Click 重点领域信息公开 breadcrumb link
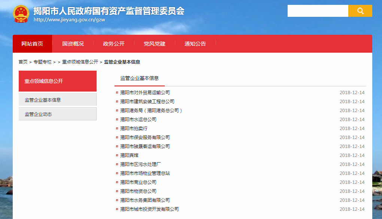Image resolution: width=382 pixels, height=219 pixels. click(x=80, y=62)
